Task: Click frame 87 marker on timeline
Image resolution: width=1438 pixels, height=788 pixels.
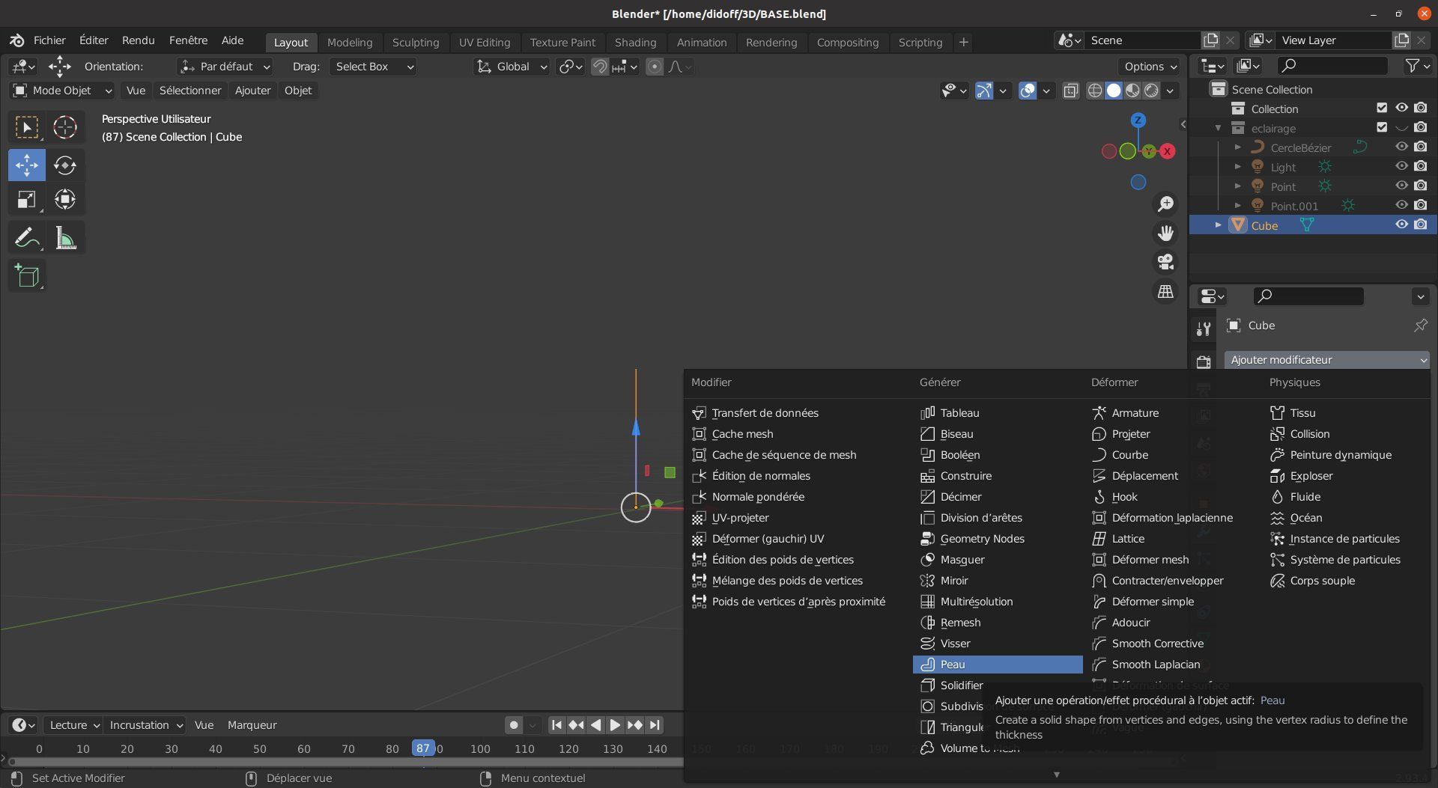Action: (x=423, y=748)
